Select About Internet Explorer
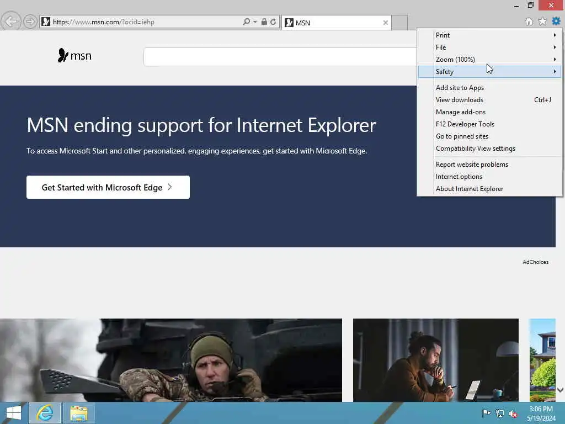 pyautogui.click(x=489, y=189)
